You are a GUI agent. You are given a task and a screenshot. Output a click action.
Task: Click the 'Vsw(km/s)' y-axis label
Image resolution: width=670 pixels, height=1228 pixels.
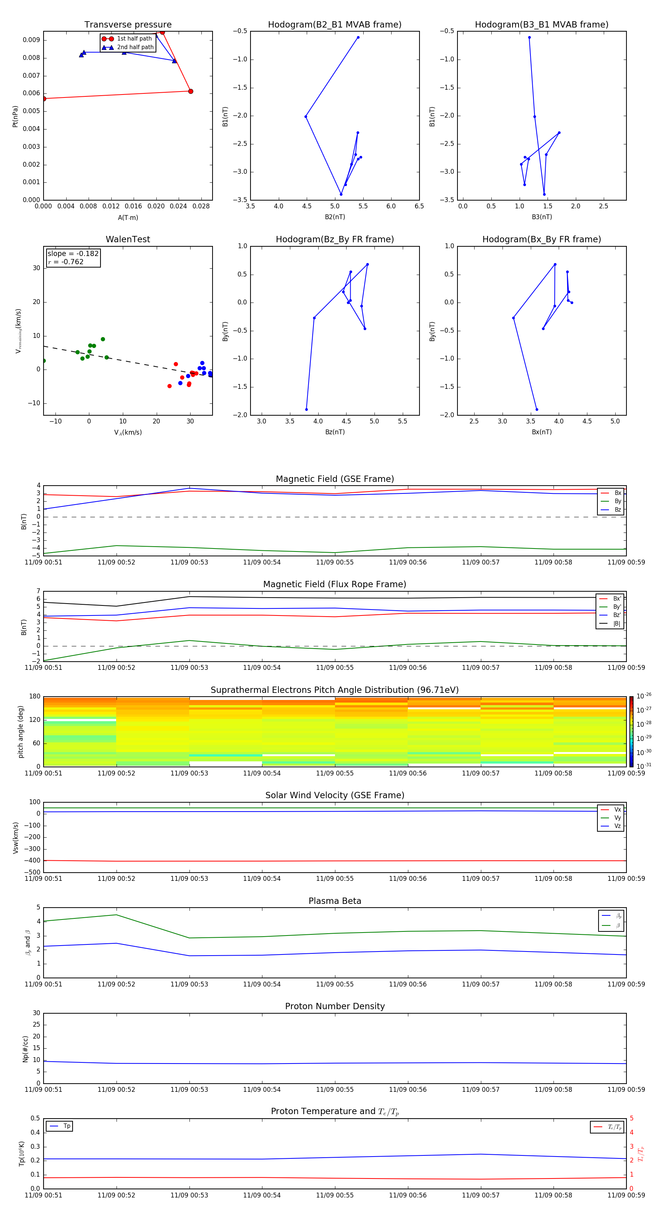[x=15, y=838]
